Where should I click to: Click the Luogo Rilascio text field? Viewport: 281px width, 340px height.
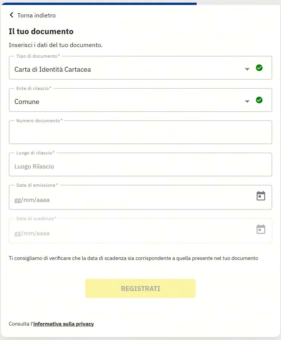pyautogui.click(x=140, y=166)
